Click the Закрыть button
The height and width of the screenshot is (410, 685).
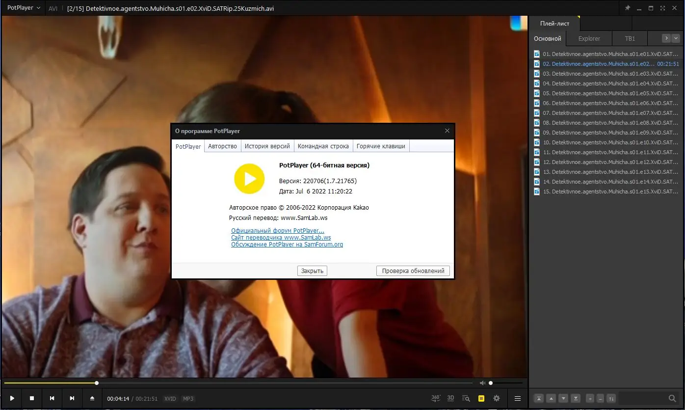pos(312,271)
